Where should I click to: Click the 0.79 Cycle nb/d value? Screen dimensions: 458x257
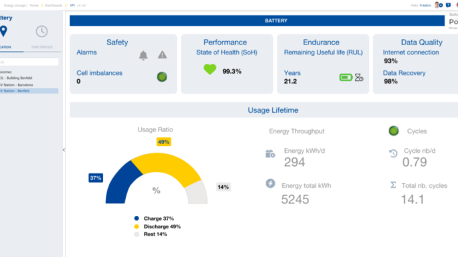[x=415, y=162]
